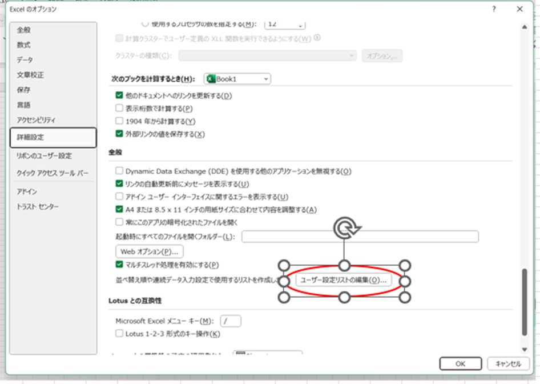Switch to the 文章校正 category
The image size is (540, 384).
30,75
